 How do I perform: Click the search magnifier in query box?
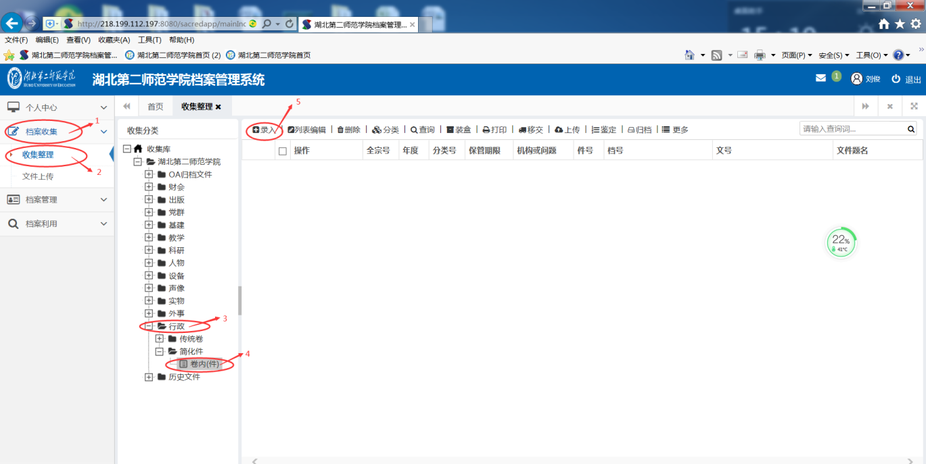(x=911, y=129)
